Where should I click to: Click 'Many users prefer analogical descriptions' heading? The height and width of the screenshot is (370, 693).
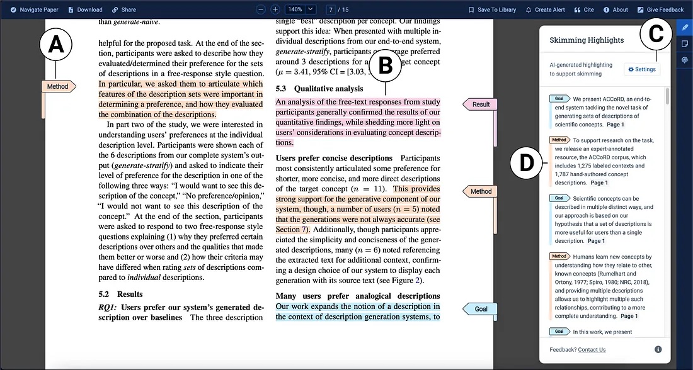(358, 296)
